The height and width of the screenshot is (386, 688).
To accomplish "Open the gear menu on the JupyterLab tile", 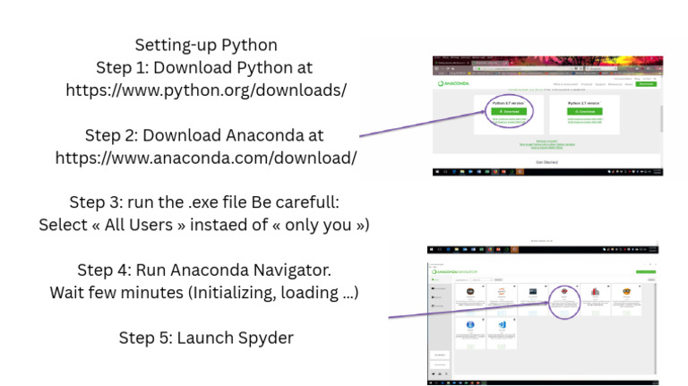I will tap(483, 286).
